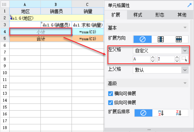Select no sorting after expansion icon

[x=143, y=113]
